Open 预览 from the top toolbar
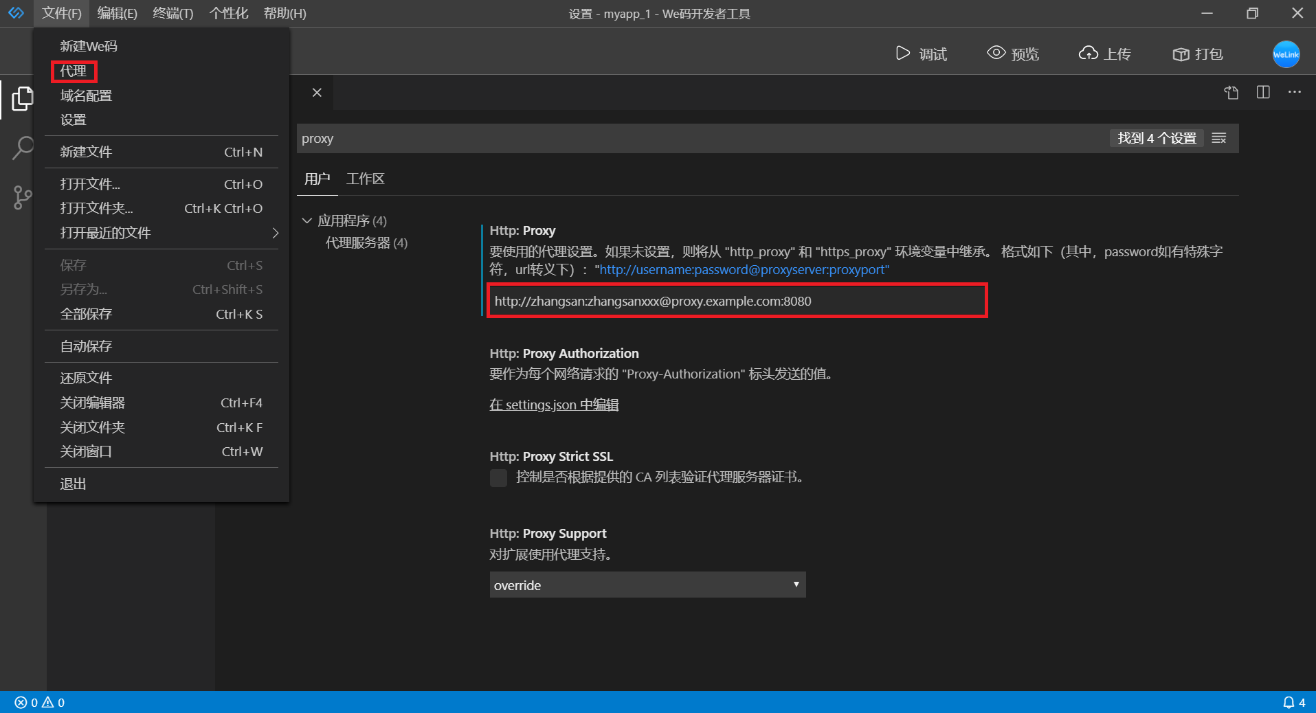Image resolution: width=1316 pixels, height=713 pixels. [1012, 54]
